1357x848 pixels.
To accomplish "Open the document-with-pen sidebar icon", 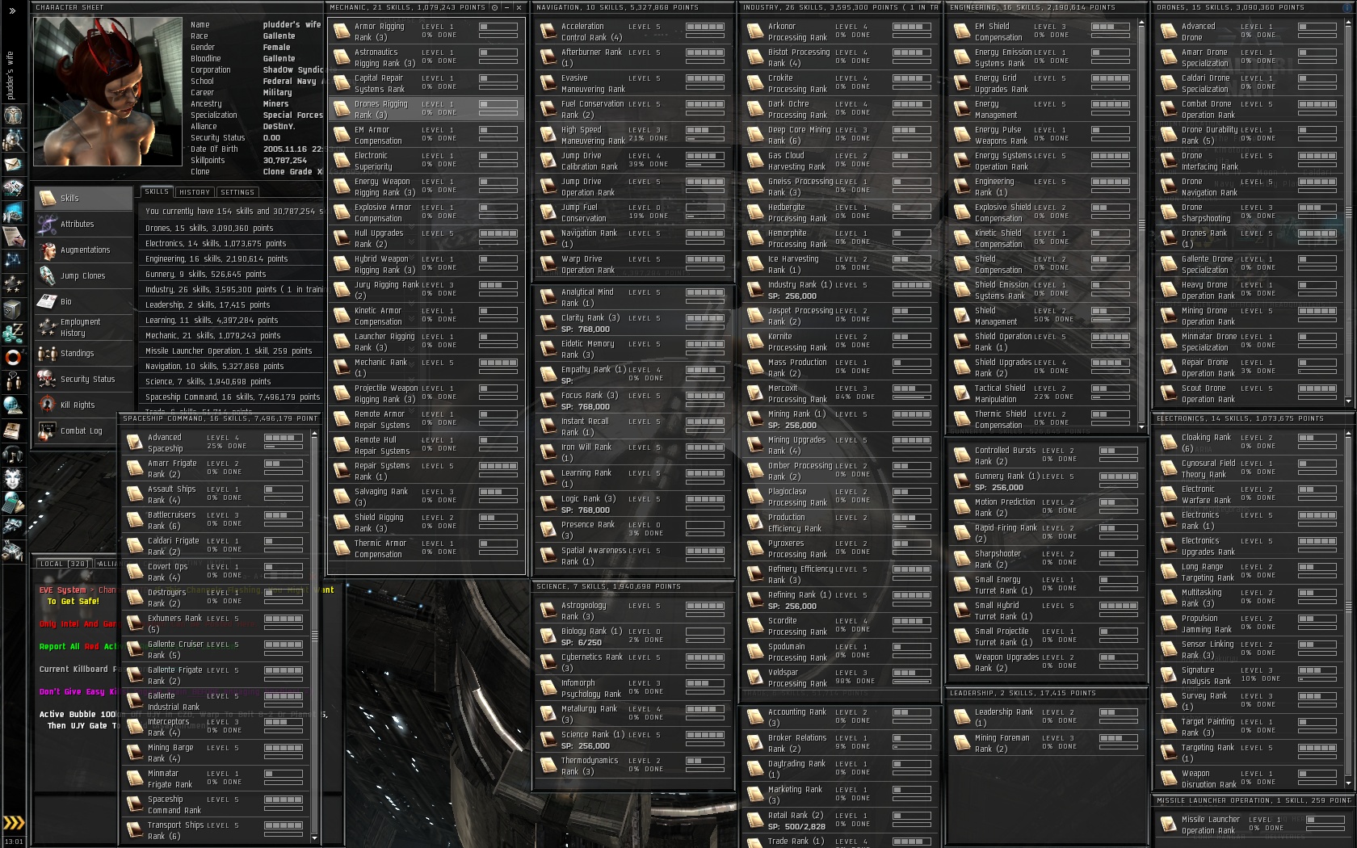I will pos(13,237).
